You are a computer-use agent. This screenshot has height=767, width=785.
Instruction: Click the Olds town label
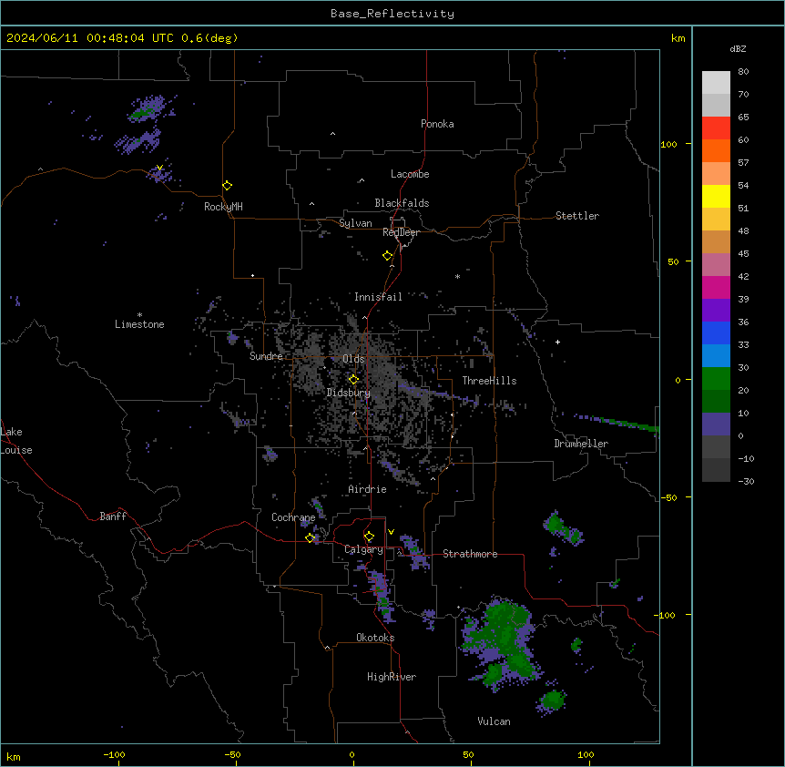coord(353,359)
